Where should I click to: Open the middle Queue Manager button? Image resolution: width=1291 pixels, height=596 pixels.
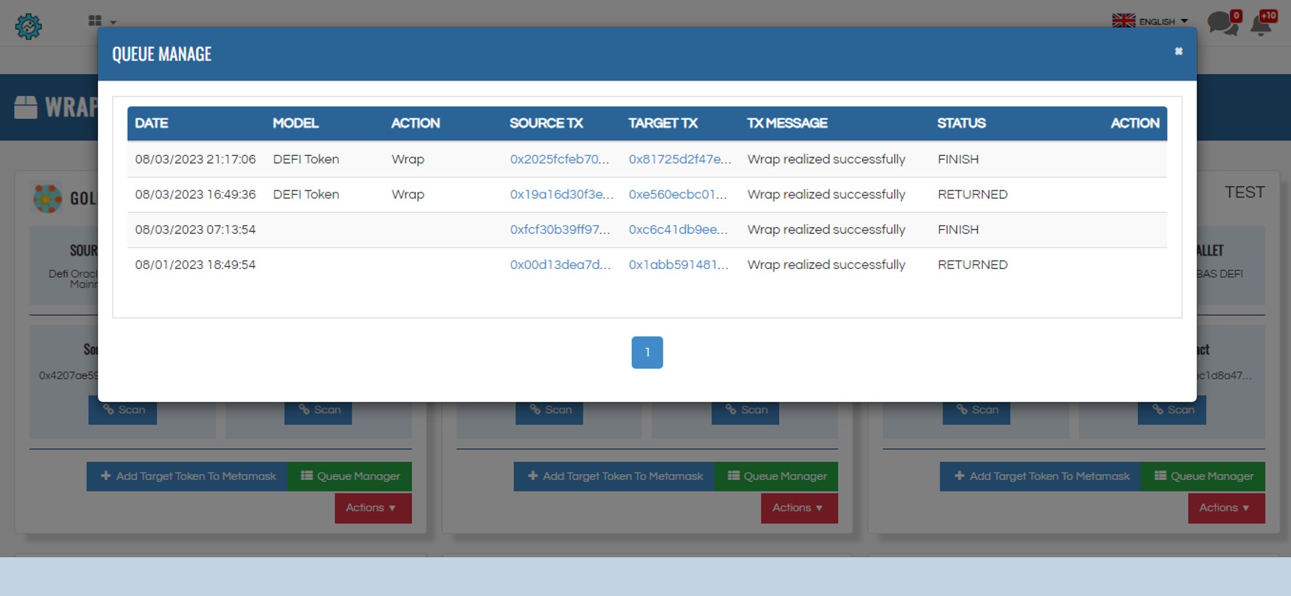(x=777, y=477)
